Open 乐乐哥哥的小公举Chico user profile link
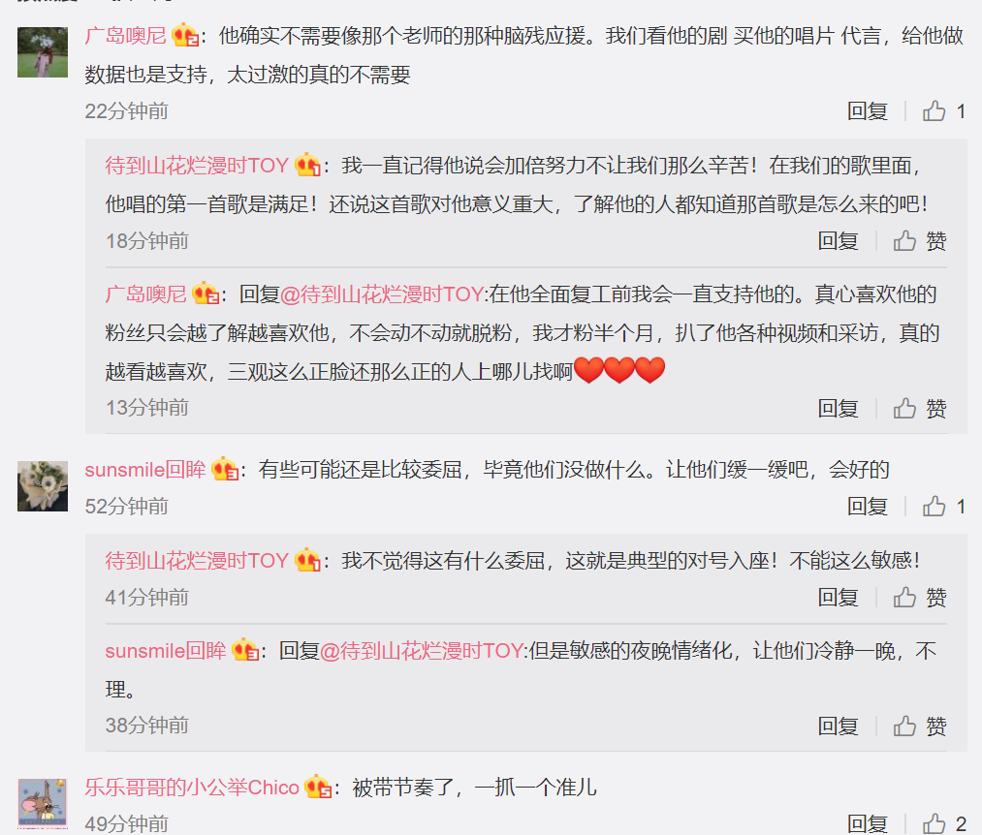This screenshot has width=982, height=835. (x=192, y=787)
